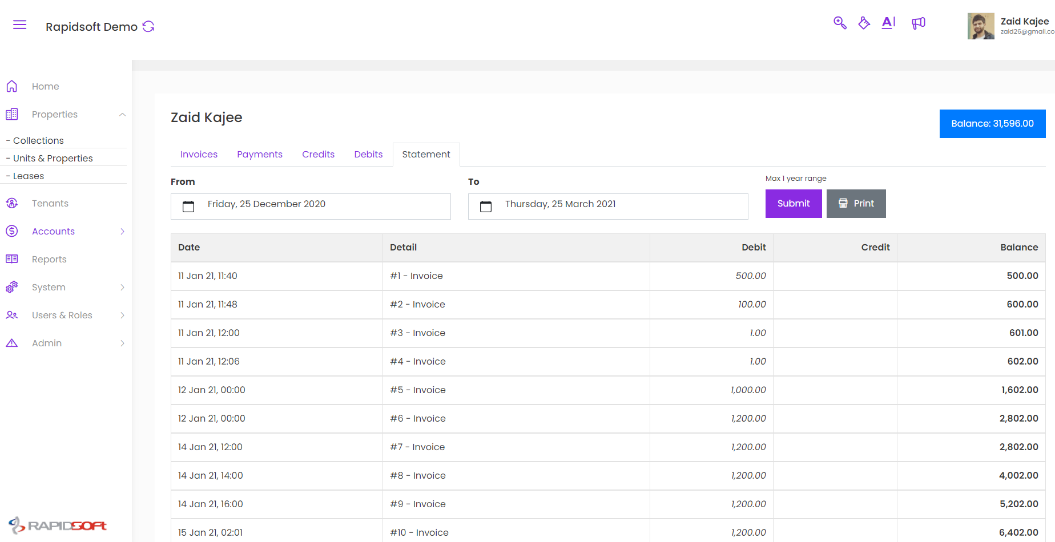The width and height of the screenshot is (1055, 542).
Task: Select row '#10 - Invoice'
Action: pos(608,531)
